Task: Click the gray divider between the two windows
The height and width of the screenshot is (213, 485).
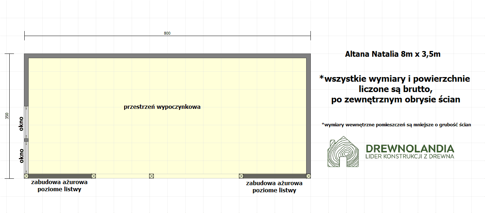Action: click(x=26, y=140)
